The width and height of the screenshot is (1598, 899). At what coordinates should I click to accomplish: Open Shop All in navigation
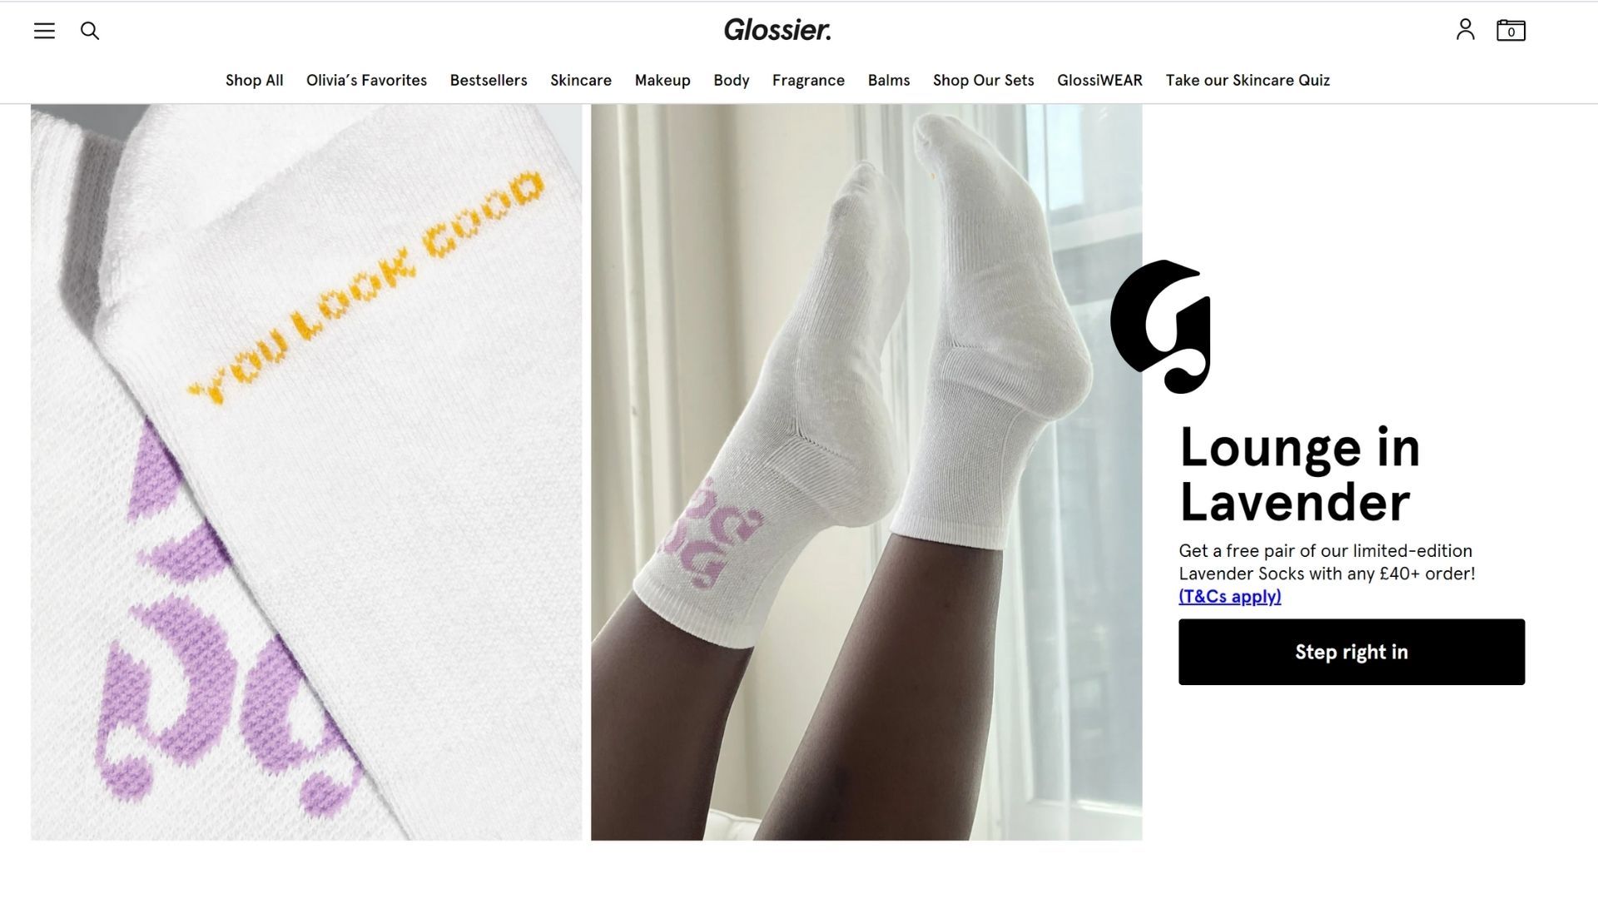pos(255,81)
